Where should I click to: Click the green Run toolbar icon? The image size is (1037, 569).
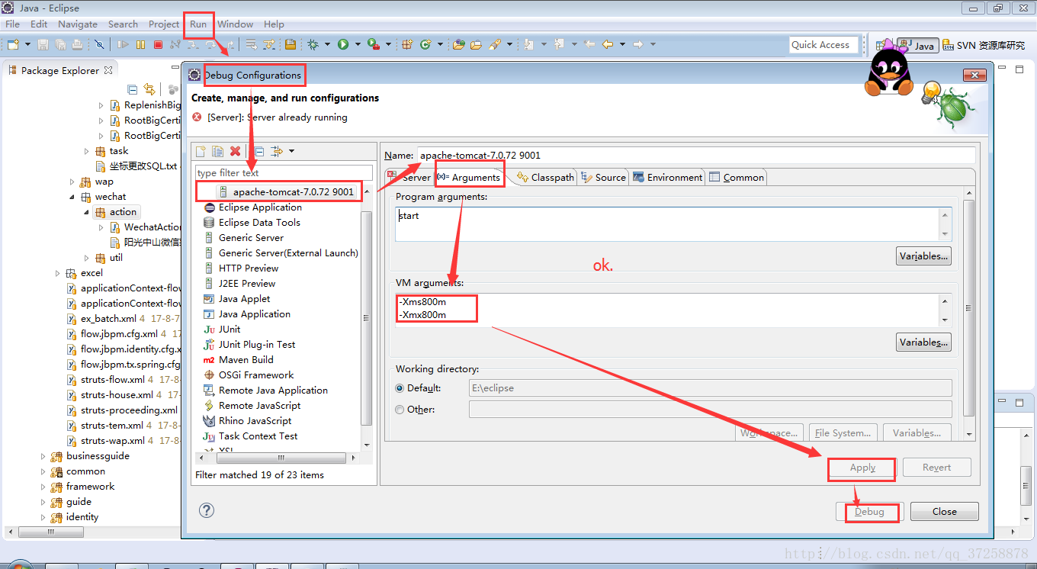point(343,45)
